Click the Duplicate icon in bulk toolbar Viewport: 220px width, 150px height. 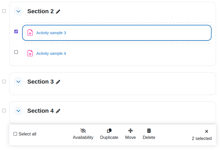[109, 131]
